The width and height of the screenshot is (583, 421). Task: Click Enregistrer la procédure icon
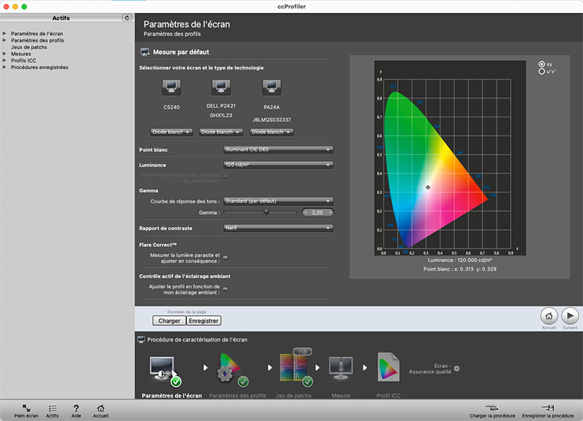click(548, 408)
